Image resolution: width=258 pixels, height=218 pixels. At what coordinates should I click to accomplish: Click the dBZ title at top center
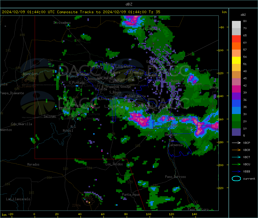[129, 4]
